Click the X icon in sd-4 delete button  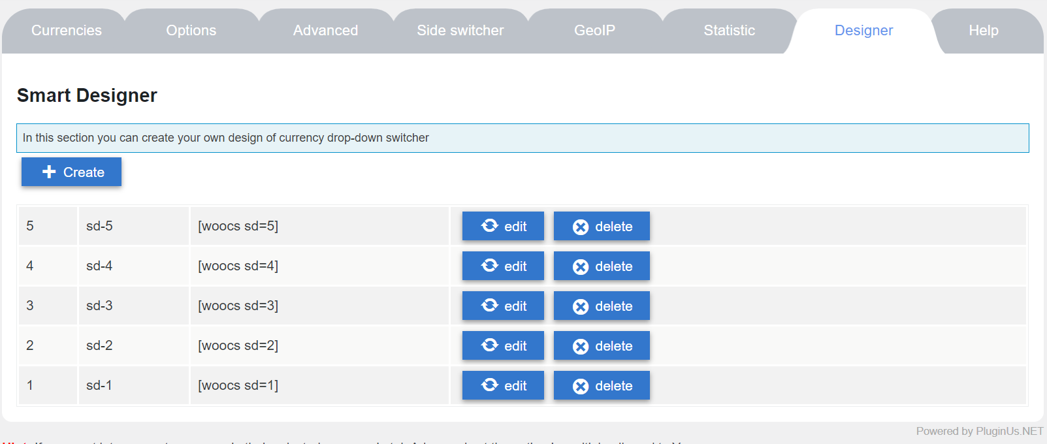click(581, 267)
